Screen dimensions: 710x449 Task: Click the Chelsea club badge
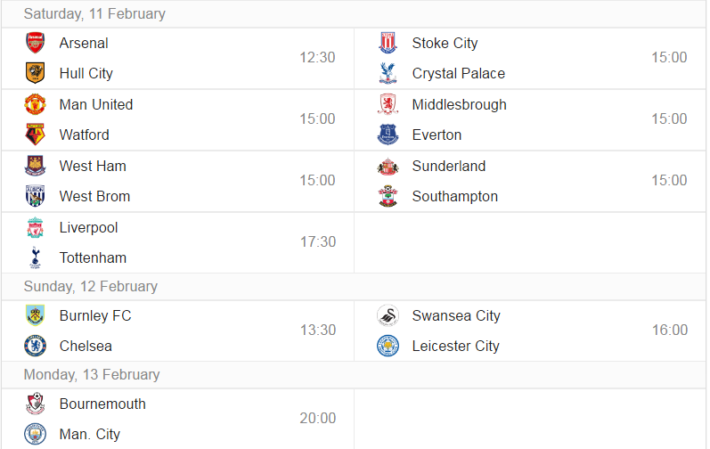click(x=35, y=346)
